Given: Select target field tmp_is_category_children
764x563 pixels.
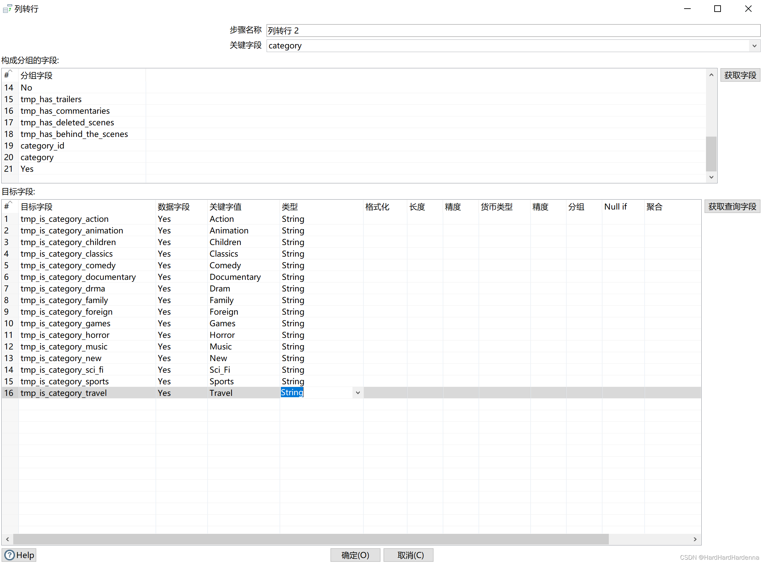Looking at the screenshot, I should coord(68,242).
